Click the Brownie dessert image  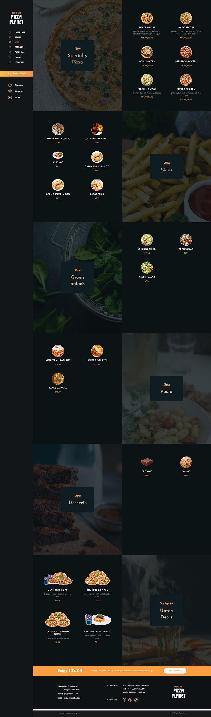point(147,462)
